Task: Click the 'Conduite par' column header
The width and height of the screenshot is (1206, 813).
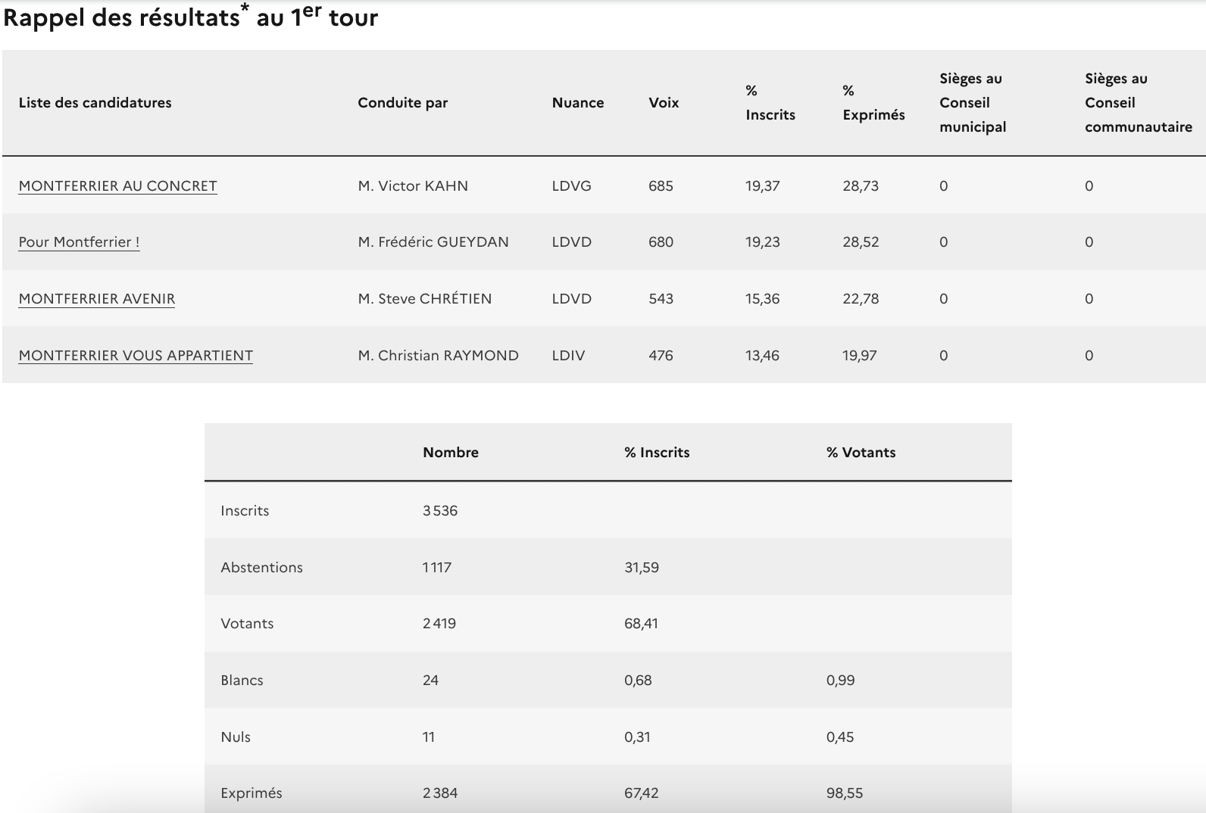Action: [402, 103]
